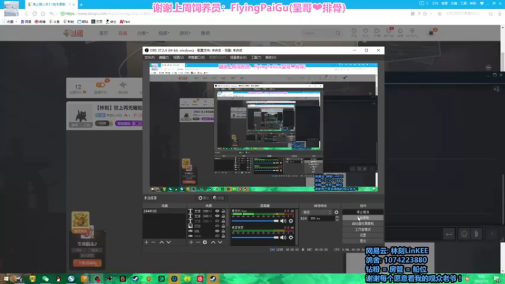Enable 工作室模式 studio mode
Viewport: 505px width, 284px height.
click(362, 229)
